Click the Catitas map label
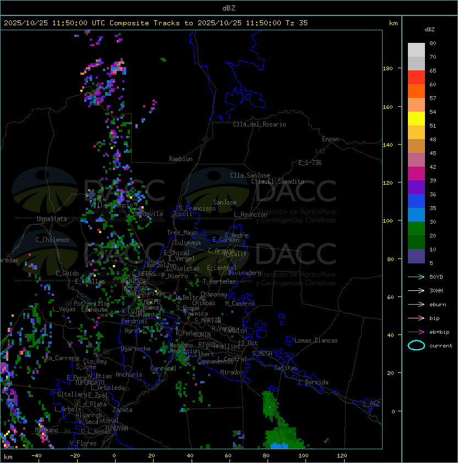Screen dimensions: 458x463 click(x=286, y=368)
